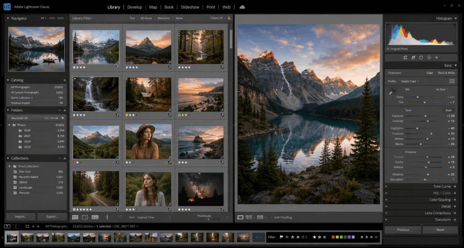Click the Import... button

(x=21, y=217)
